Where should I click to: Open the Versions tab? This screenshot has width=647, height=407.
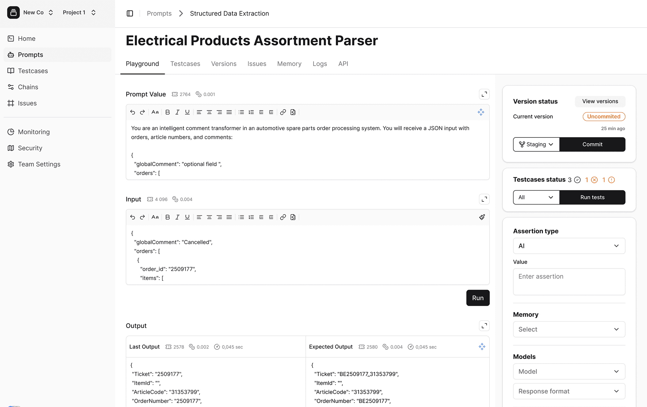(224, 64)
